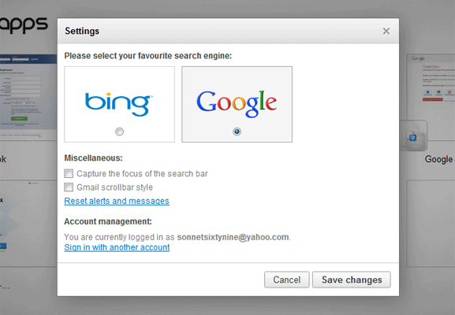This screenshot has height=315, width=455.
Task: Enable Capture the focus of the search bar
Action: pyautogui.click(x=69, y=173)
